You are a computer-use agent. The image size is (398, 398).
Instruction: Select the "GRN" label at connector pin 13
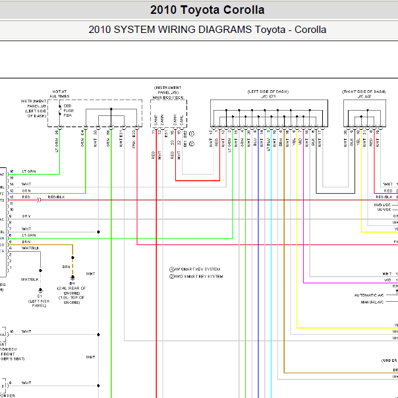point(26,190)
